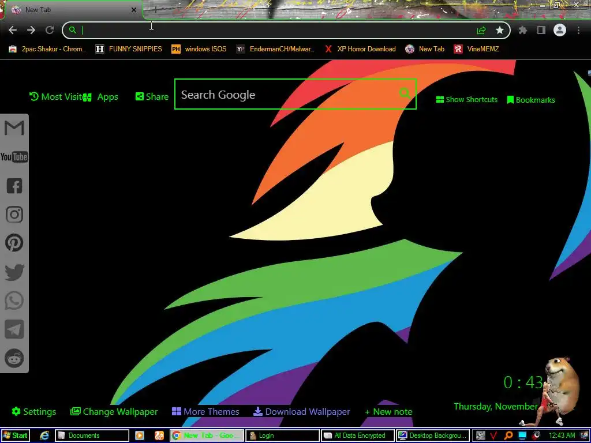Image resolution: width=591 pixels, height=443 pixels.
Task: Switch to Desktop Background taskbar window
Action: [433, 436]
